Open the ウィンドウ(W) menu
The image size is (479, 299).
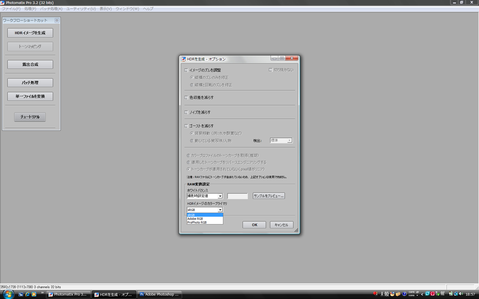click(x=127, y=9)
